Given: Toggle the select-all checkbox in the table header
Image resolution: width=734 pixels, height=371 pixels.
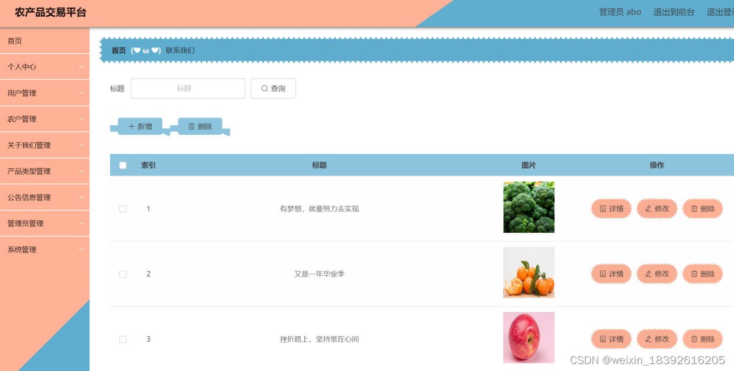Looking at the screenshot, I should (123, 166).
